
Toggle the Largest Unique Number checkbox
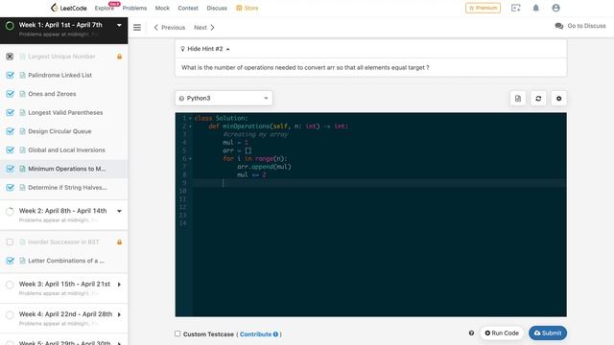10,57
